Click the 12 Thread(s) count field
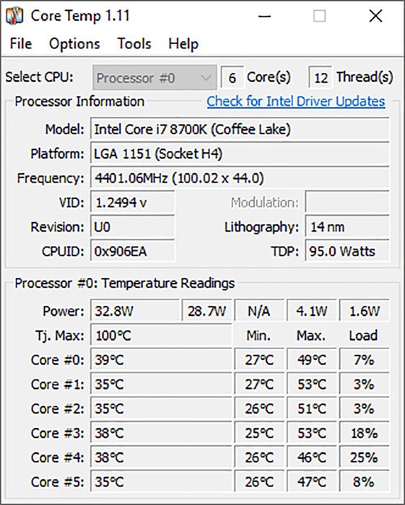405x505 pixels. click(x=321, y=78)
